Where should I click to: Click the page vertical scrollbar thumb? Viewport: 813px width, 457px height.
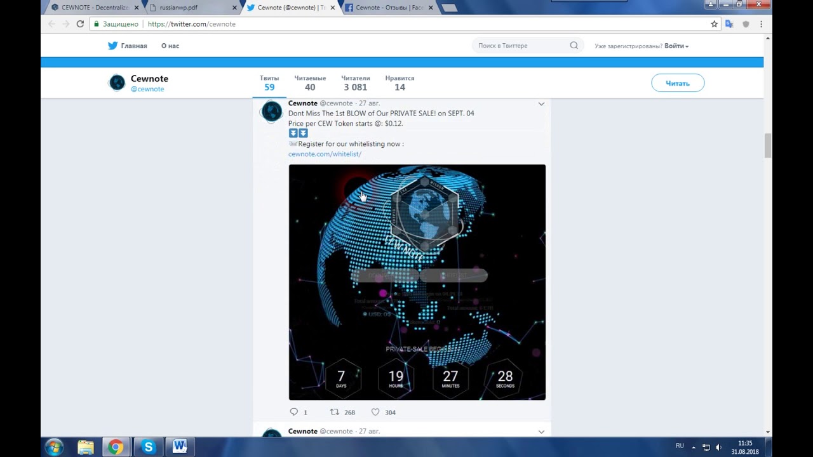(767, 146)
